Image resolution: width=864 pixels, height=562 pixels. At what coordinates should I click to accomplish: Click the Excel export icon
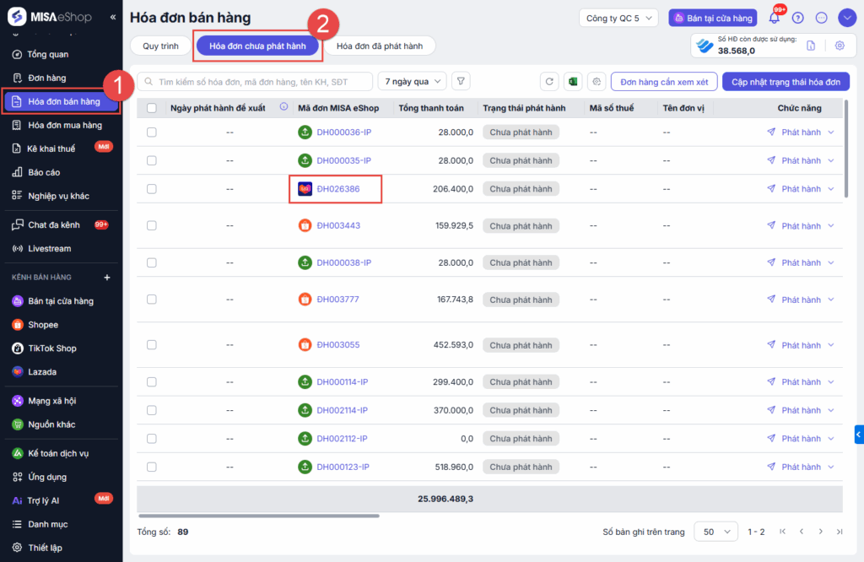(x=573, y=82)
